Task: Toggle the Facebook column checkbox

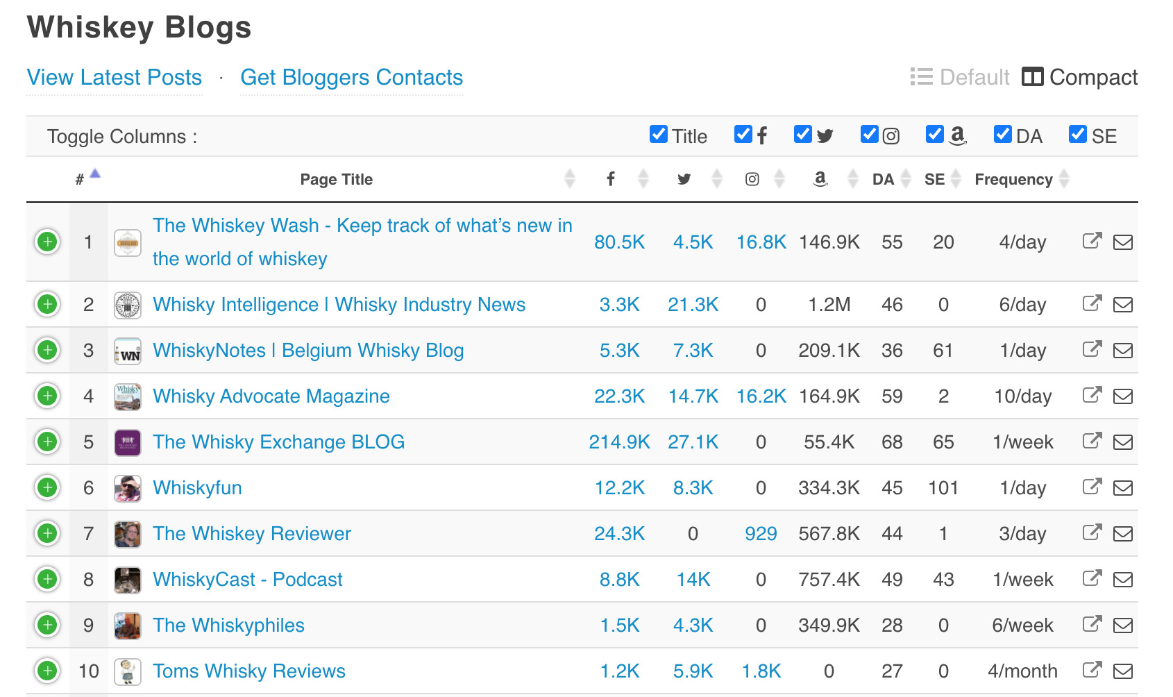Action: click(743, 134)
